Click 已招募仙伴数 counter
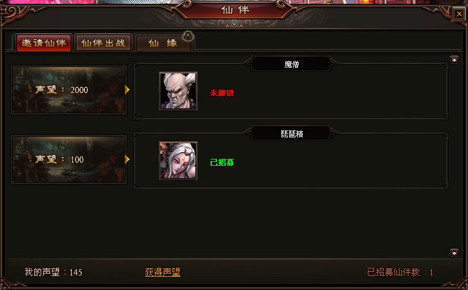The height and width of the screenshot is (290, 468). [400, 272]
